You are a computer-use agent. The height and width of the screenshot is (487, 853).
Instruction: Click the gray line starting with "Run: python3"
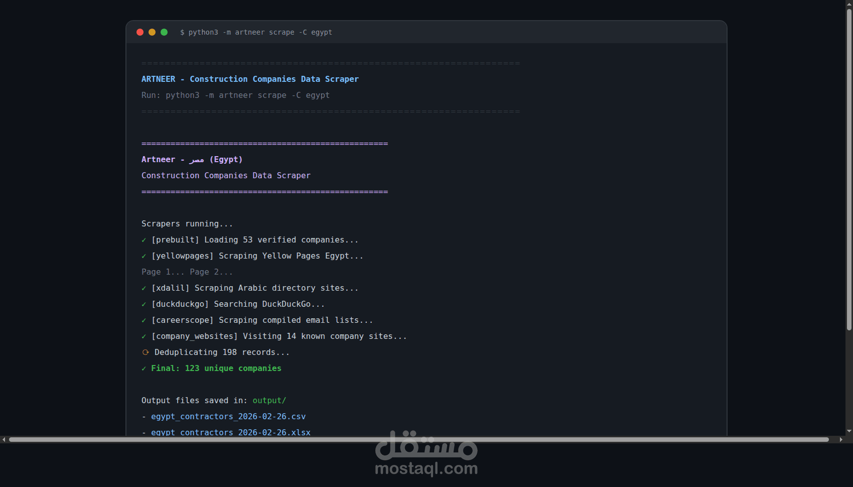click(x=235, y=95)
